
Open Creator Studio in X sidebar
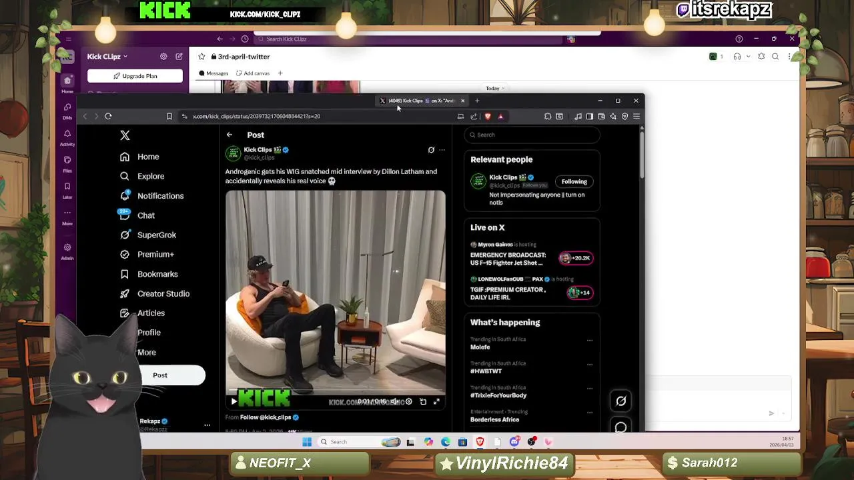(x=154, y=293)
